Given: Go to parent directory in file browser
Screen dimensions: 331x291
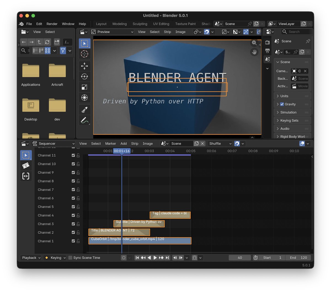Looking at the screenshot, I should [39, 42].
